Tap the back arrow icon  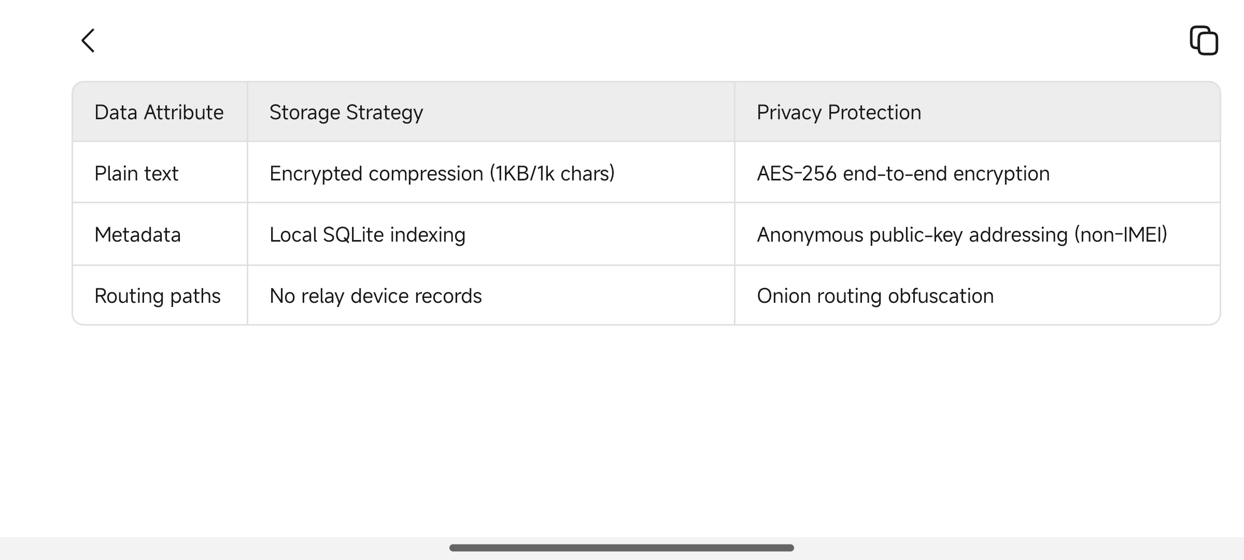coord(88,40)
